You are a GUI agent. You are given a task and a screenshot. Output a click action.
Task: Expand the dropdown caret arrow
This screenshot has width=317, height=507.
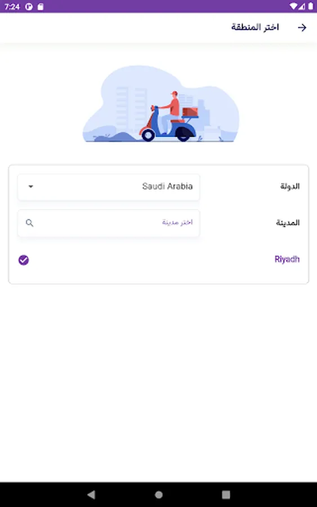point(31,186)
